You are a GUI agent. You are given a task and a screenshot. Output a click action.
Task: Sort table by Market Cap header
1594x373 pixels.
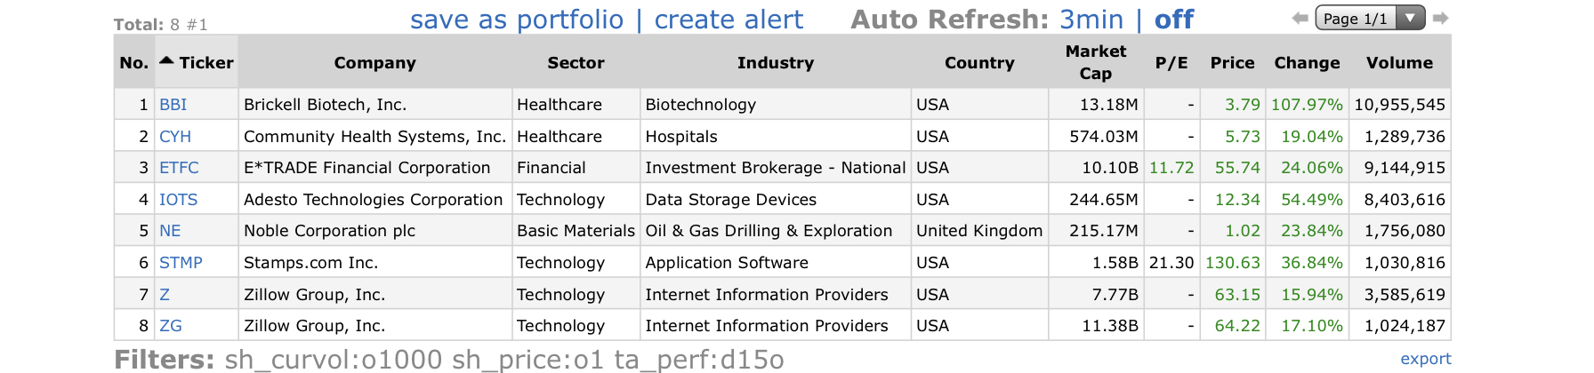[x=1096, y=62]
